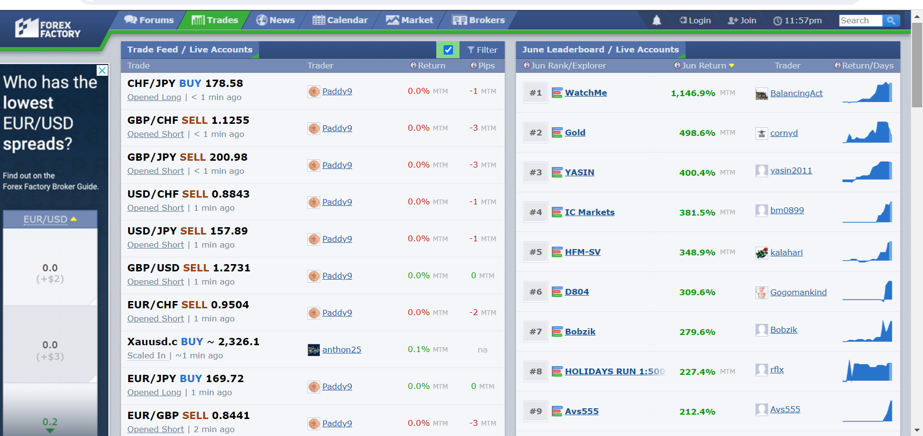The image size is (923, 436).
Task: Open Gold's return chart thumbnail
Action: coord(867,132)
